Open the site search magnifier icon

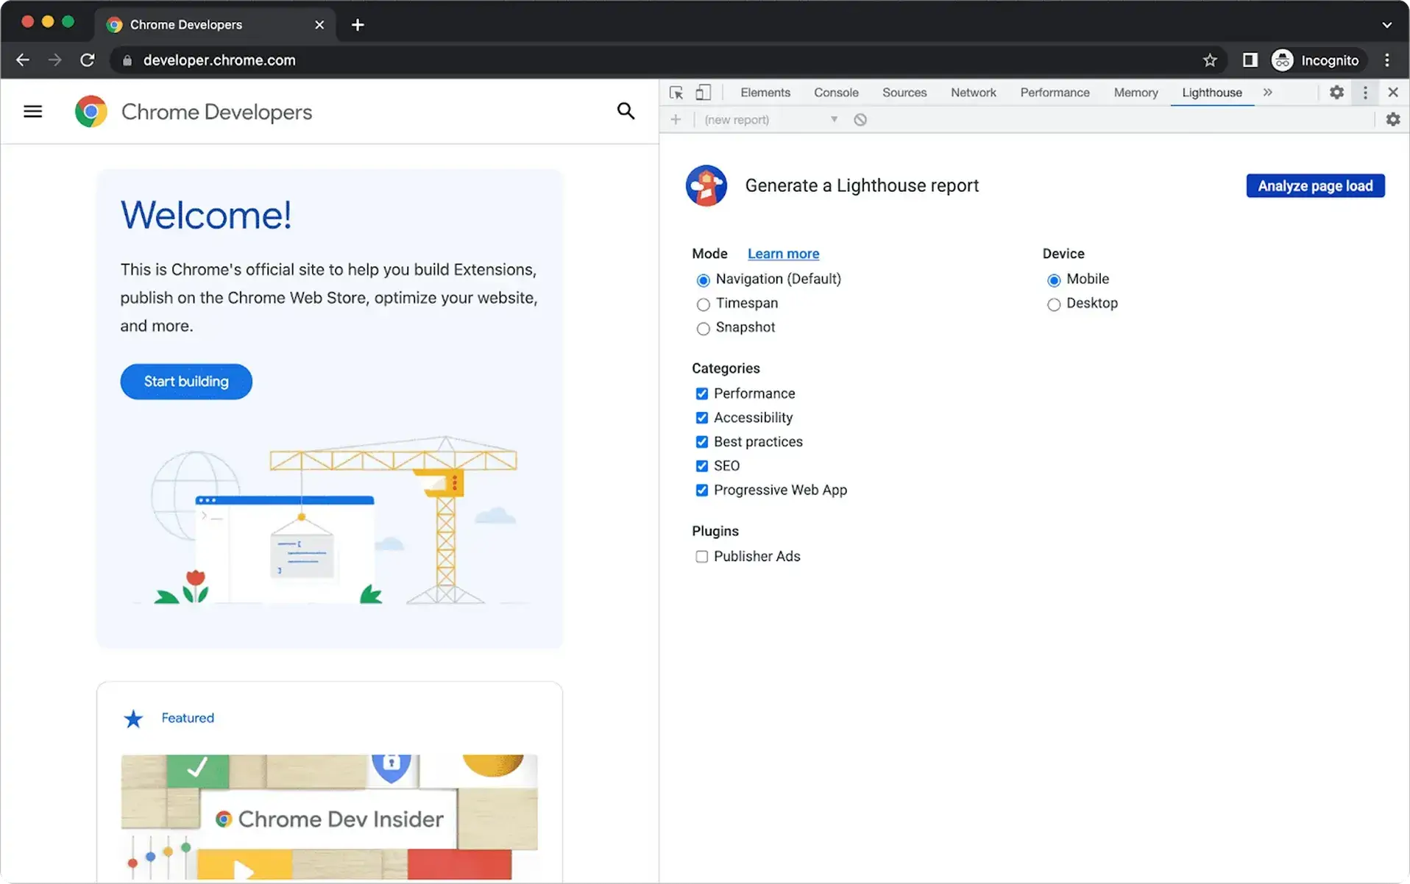point(626,111)
